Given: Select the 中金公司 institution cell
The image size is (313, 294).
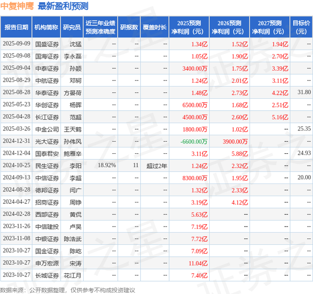Looking at the screenshot, I should pos(47,129).
